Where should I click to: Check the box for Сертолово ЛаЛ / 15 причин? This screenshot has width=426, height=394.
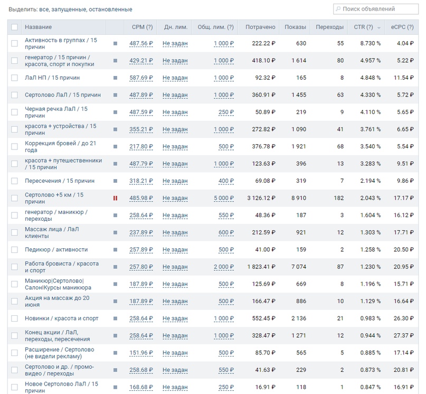pos(14,95)
